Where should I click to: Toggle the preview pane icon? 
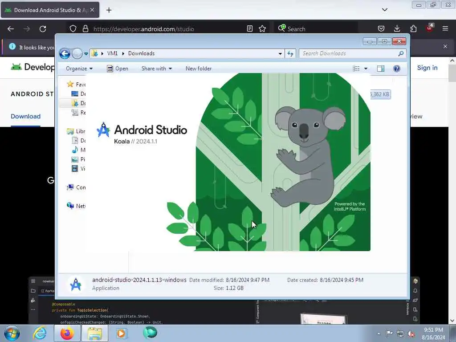pyautogui.click(x=381, y=69)
